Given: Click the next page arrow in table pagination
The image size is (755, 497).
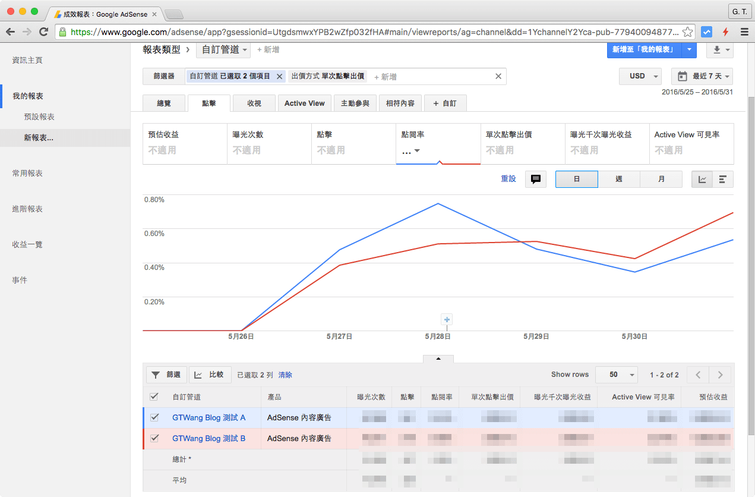Looking at the screenshot, I should 719,375.
